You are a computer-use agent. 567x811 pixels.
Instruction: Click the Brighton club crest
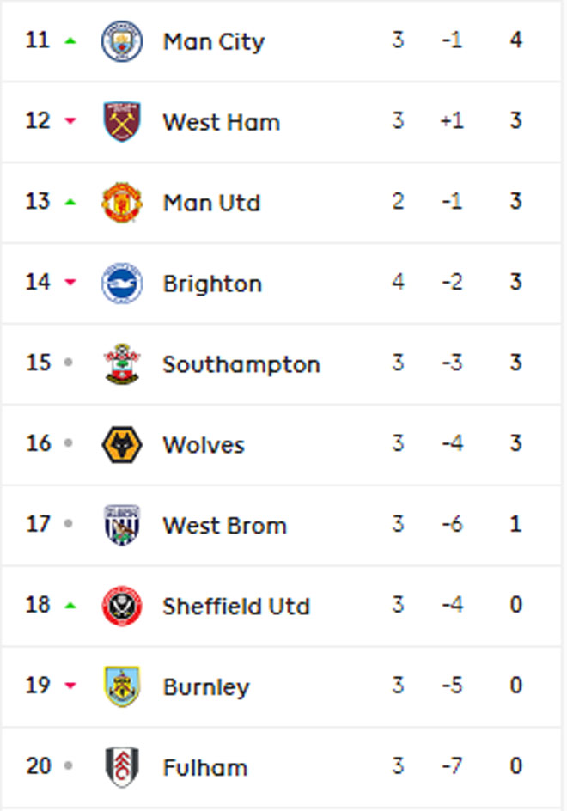(122, 284)
